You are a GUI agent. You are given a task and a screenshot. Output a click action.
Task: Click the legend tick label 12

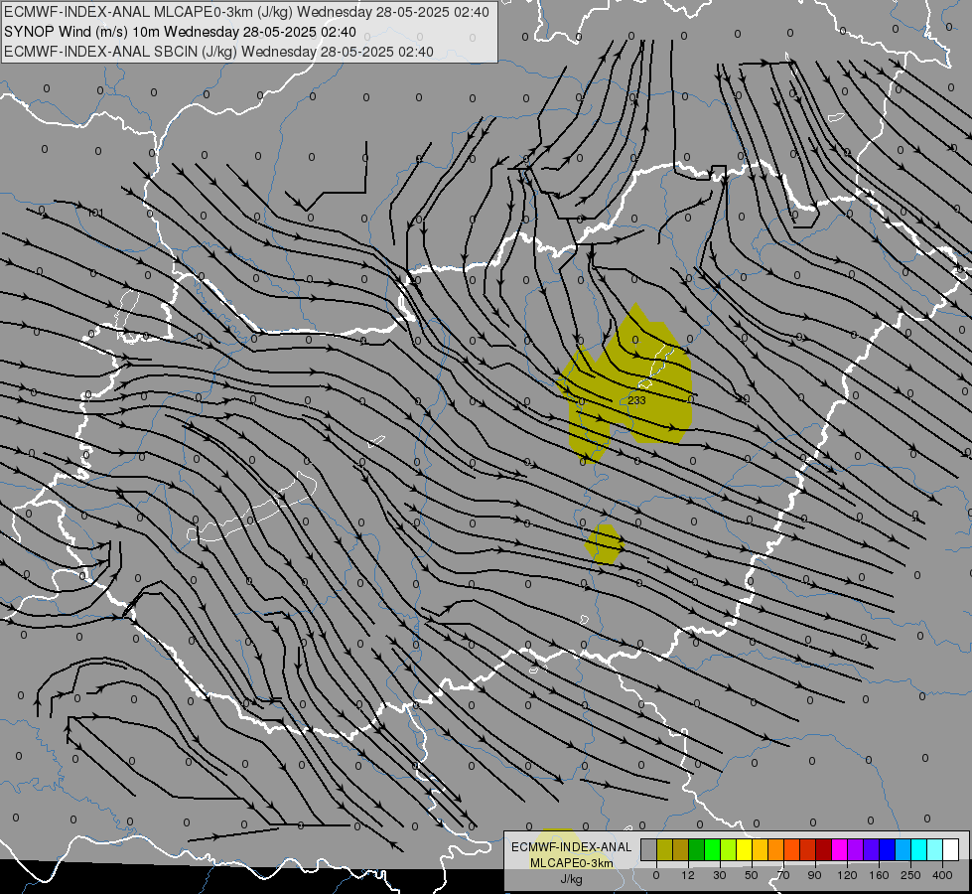click(x=688, y=875)
